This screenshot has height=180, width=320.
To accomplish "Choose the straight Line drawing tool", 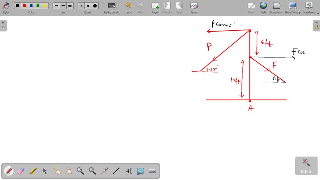I will pyautogui.click(x=116, y=171).
